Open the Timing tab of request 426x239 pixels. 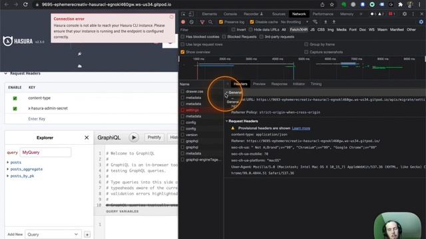[316, 84]
